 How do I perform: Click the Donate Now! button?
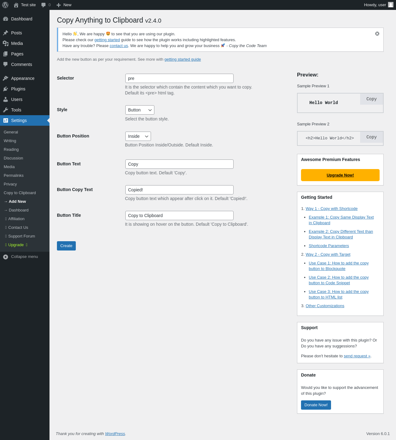(x=316, y=405)
